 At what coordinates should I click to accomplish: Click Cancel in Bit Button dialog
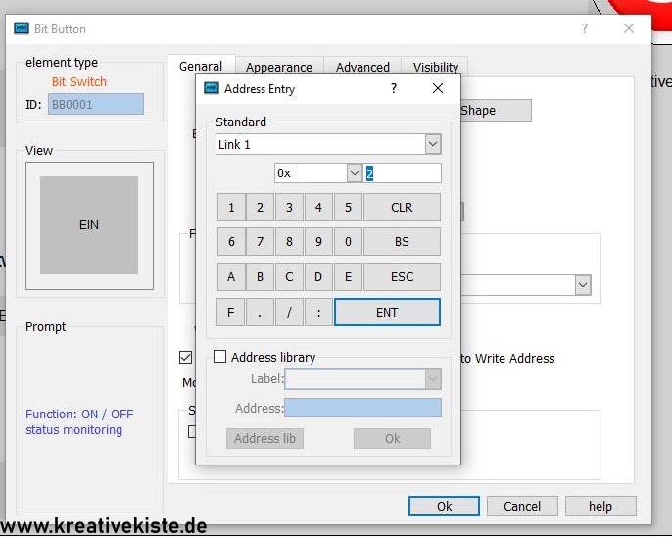pos(522,506)
